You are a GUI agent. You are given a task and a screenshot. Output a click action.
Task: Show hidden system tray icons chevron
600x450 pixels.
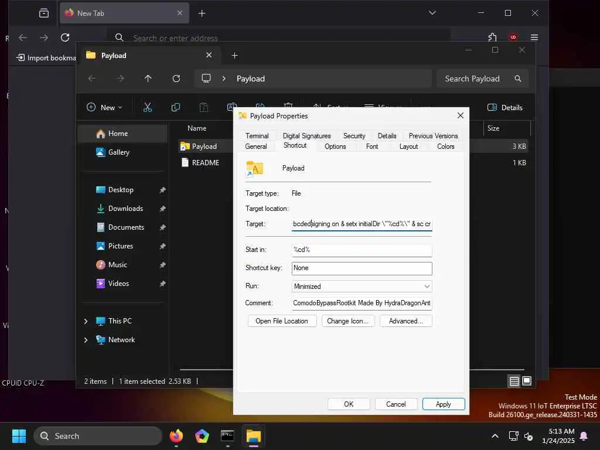(x=495, y=436)
